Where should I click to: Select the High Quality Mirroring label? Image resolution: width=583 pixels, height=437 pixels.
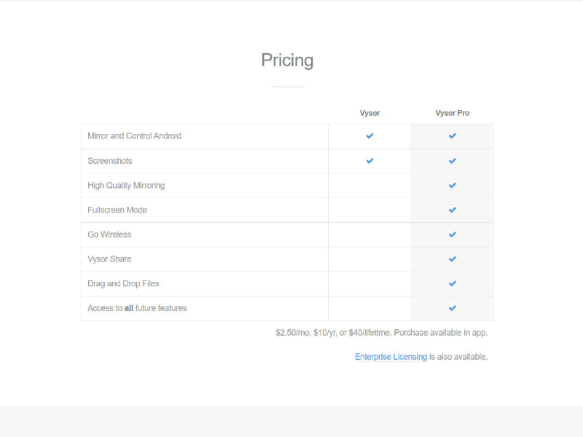[x=126, y=186]
